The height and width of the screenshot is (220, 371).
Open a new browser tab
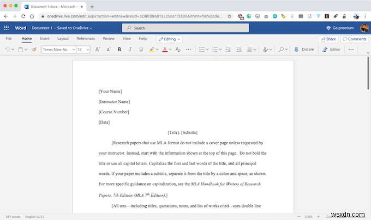click(92, 7)
